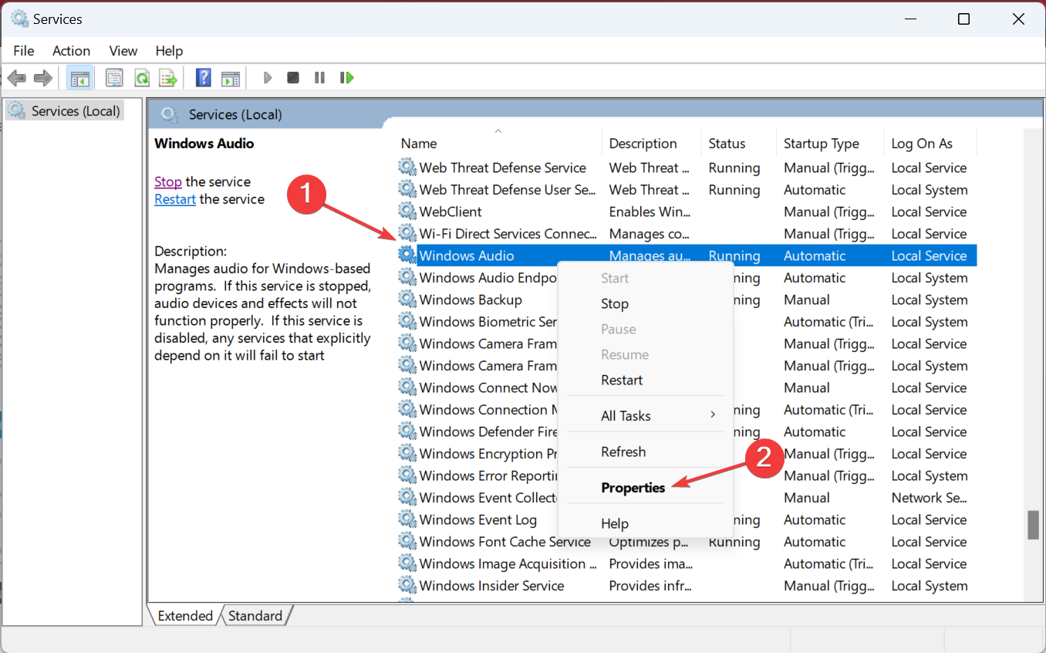Screen dimensions: 1046x653
Task: Select the Windows Audio service name
Action: click(467, 255)
